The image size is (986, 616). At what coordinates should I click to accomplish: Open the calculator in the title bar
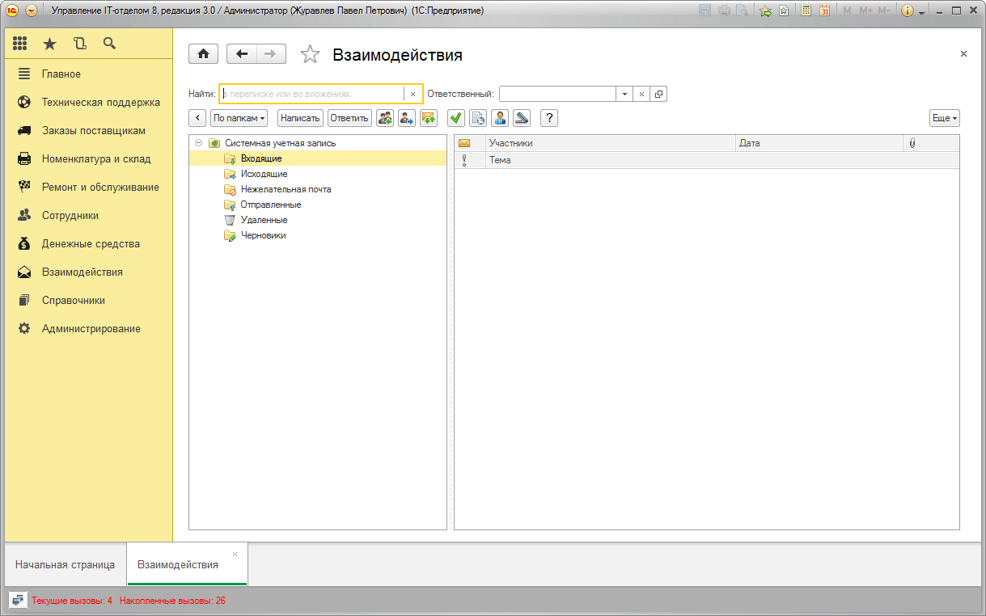coord(806,11)
